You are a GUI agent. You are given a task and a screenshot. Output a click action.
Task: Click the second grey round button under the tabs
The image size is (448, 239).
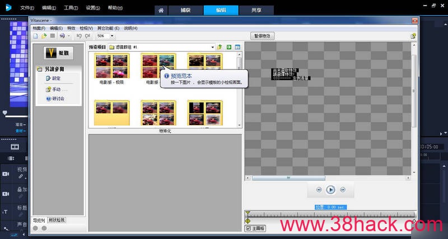pyautogui.click(x=44, y=228)
